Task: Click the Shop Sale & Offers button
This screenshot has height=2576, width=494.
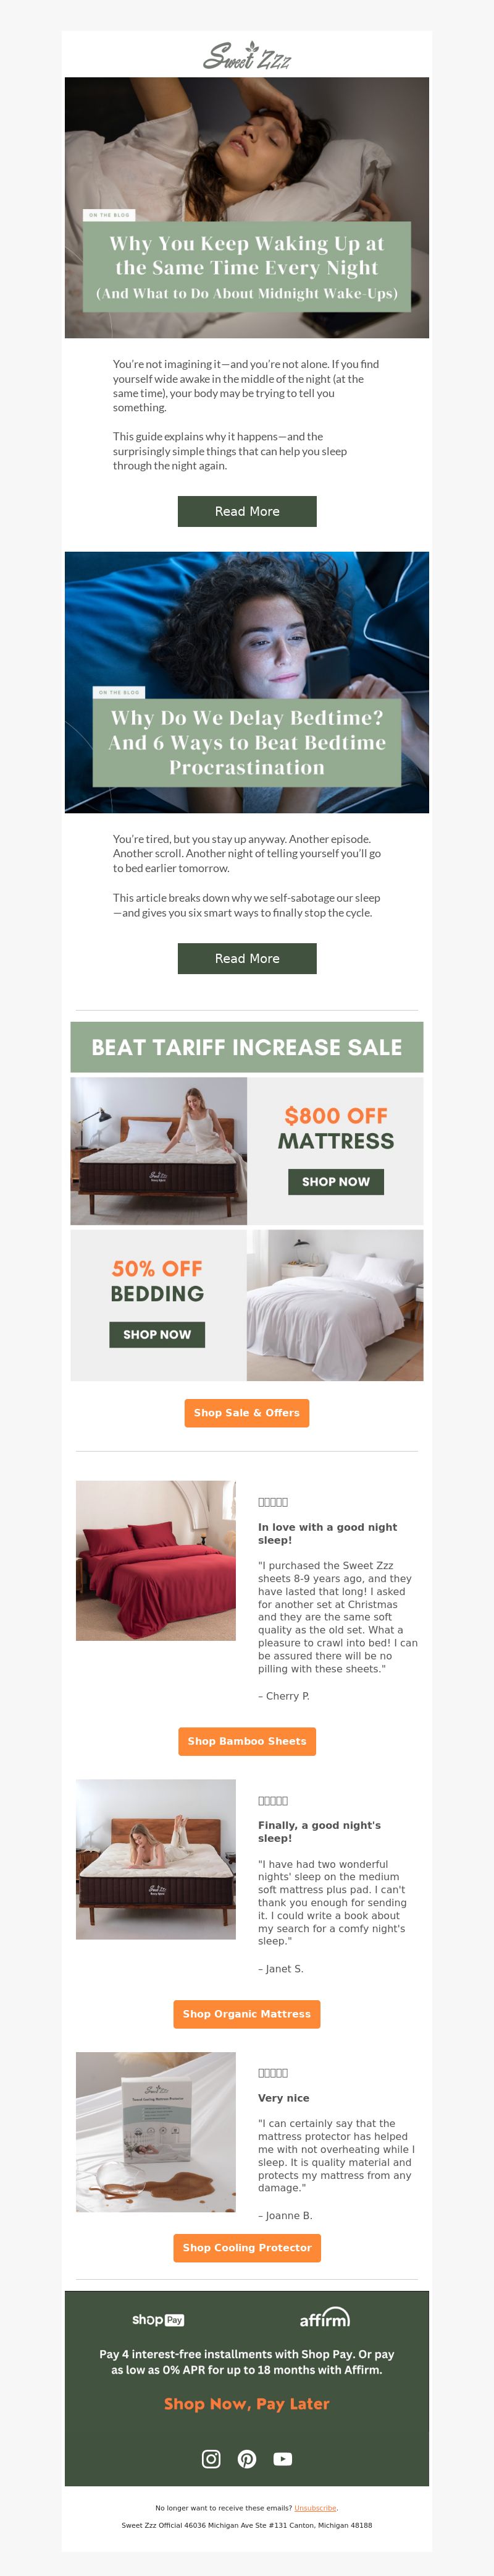Action: [x=248, y=1413]
